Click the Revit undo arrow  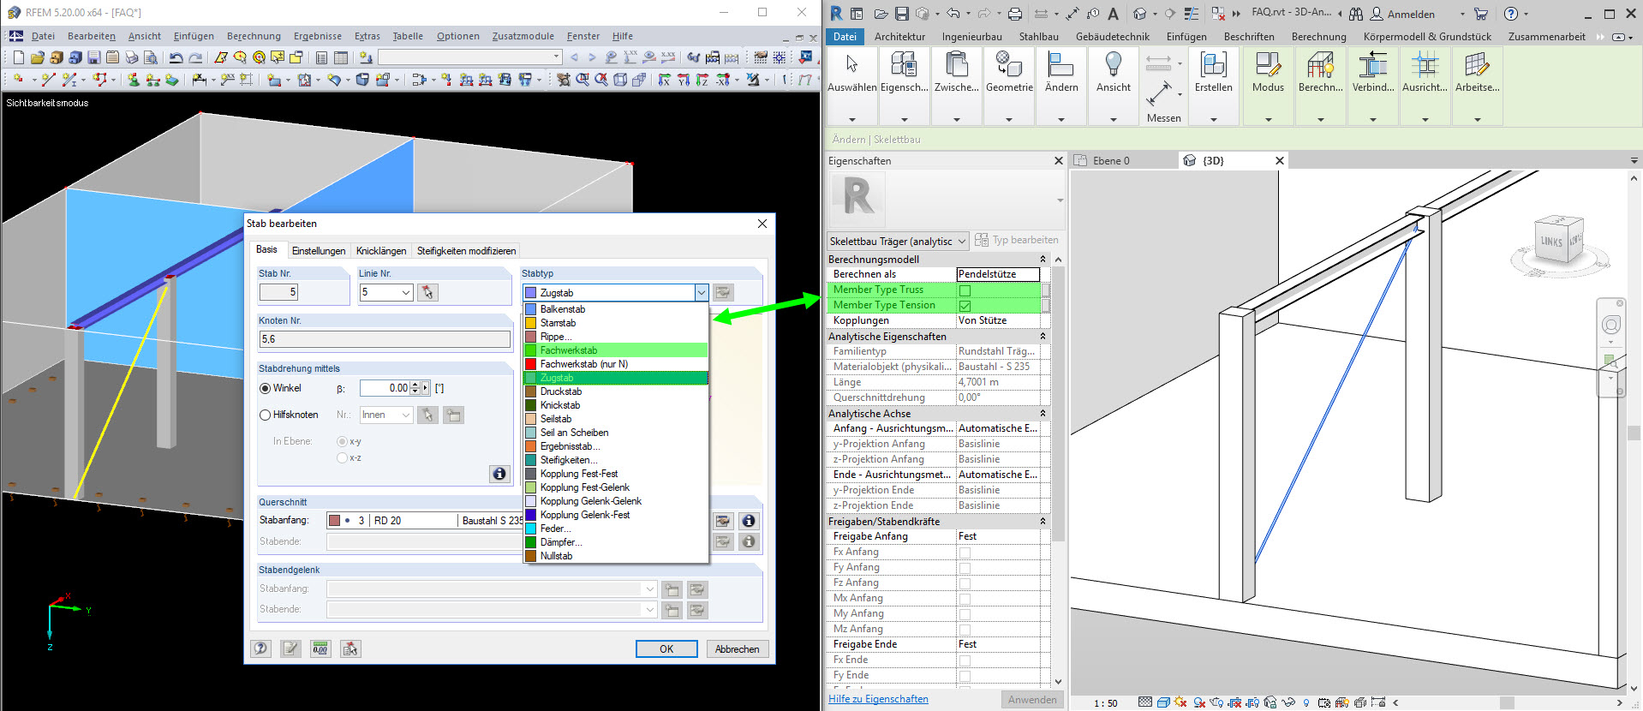(953, 14)
